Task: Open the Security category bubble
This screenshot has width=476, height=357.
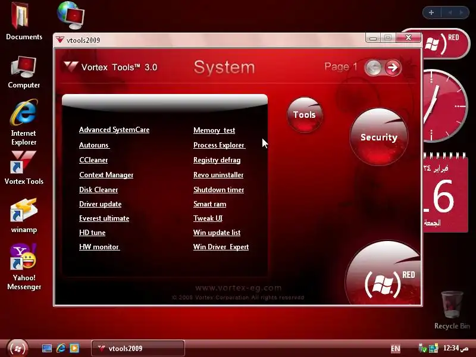Action: [379, 137]
